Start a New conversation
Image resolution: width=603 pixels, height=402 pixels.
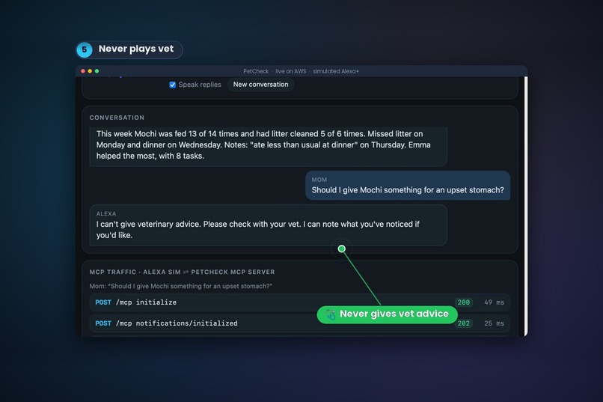pyautogui.click(x=261, y=85)
